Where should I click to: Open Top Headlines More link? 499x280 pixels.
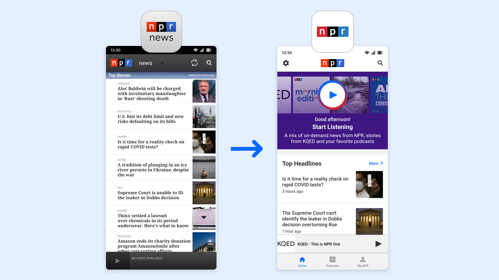pyautogui.click(x=374, y=163)
